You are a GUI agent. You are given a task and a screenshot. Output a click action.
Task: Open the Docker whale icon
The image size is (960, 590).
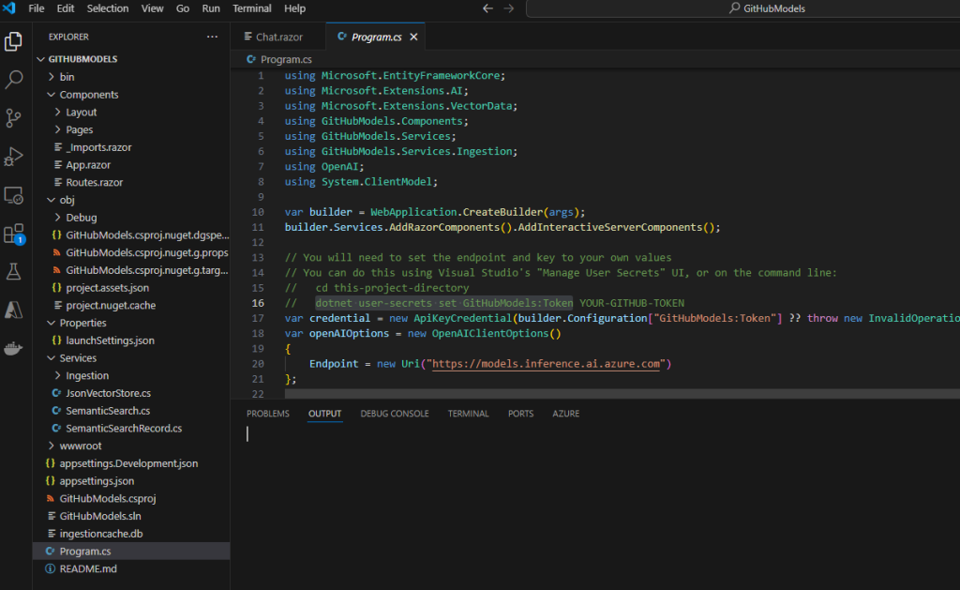[x=13, y=349]
